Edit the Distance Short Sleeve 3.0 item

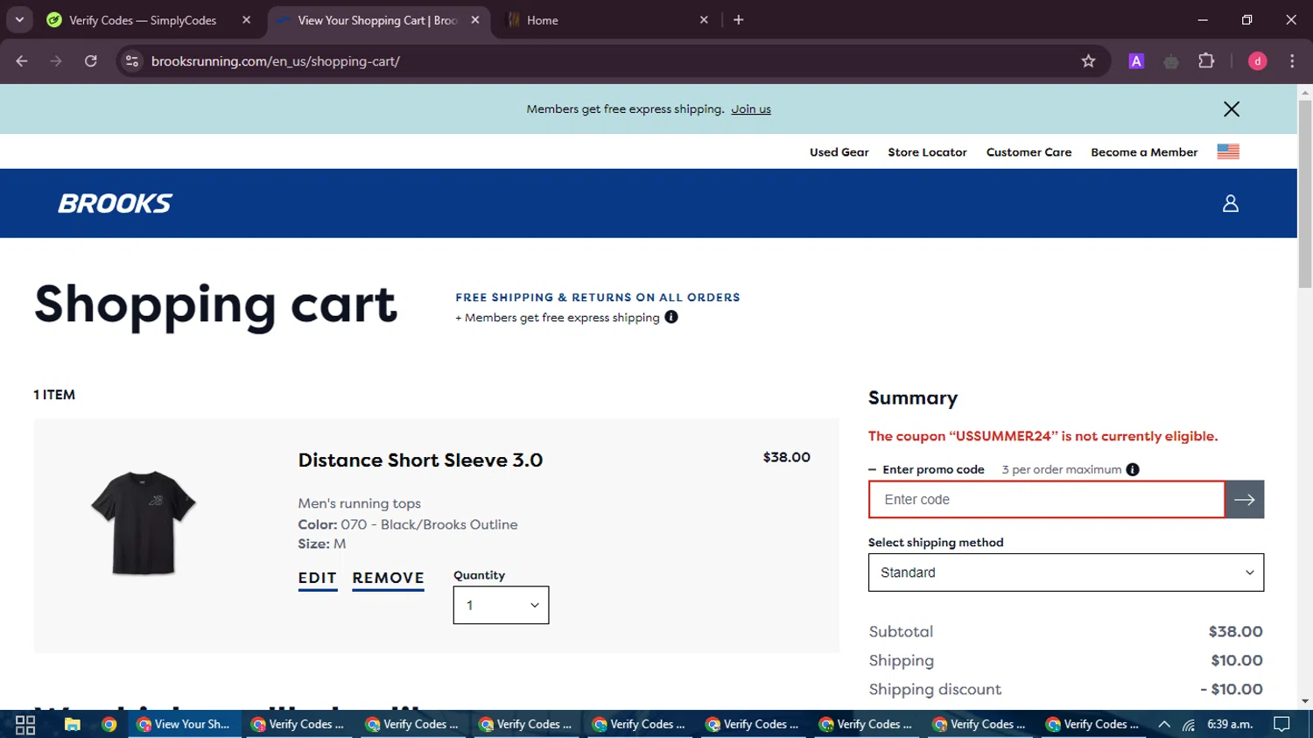click(318, 579)
